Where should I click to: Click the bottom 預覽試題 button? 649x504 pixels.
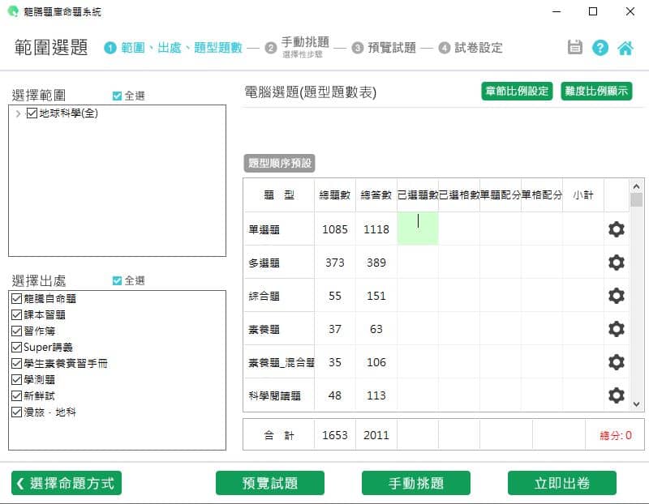point(270,483)
